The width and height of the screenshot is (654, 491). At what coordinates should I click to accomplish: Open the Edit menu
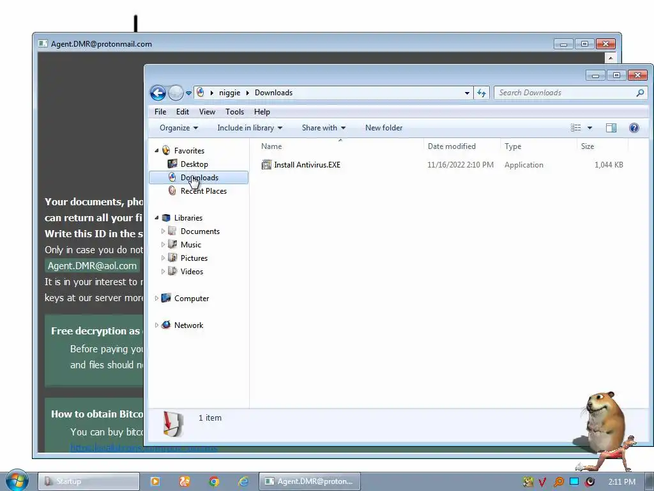point(182,112)
